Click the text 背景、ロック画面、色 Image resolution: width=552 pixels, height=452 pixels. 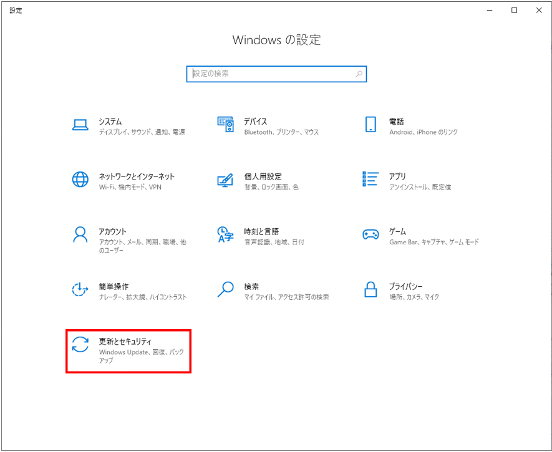(x=271, y=187)
